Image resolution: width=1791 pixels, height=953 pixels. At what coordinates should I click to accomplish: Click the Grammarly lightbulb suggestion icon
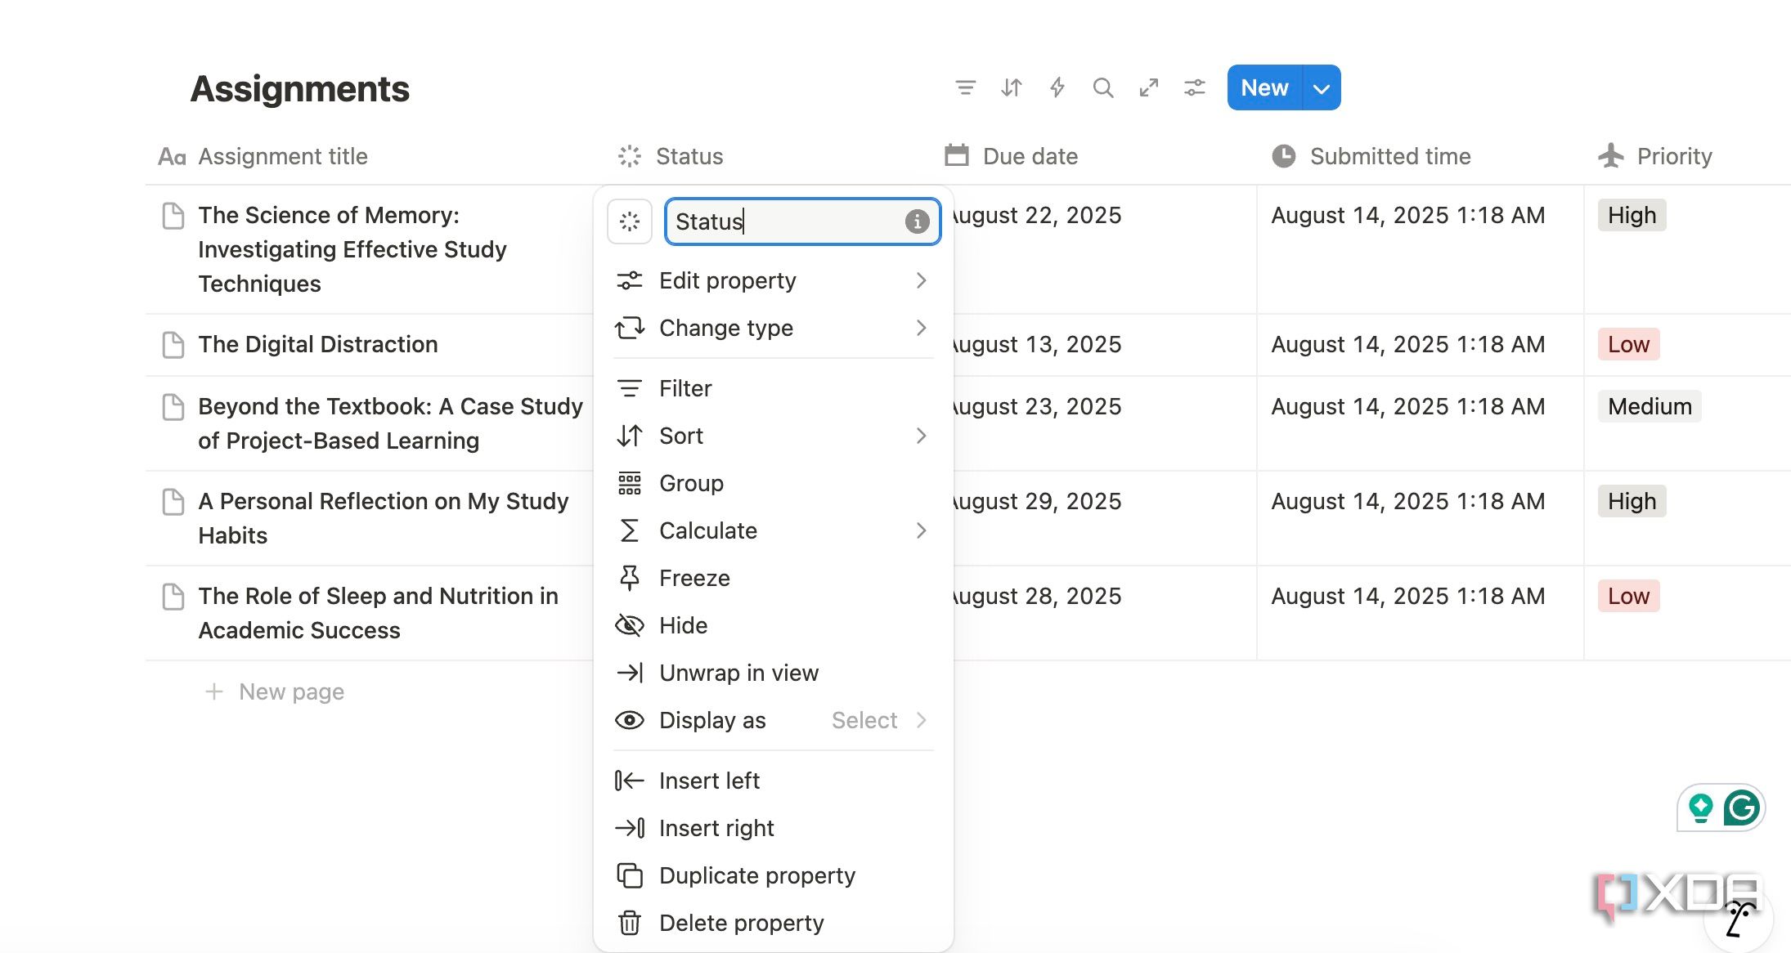pos(1701,808)
